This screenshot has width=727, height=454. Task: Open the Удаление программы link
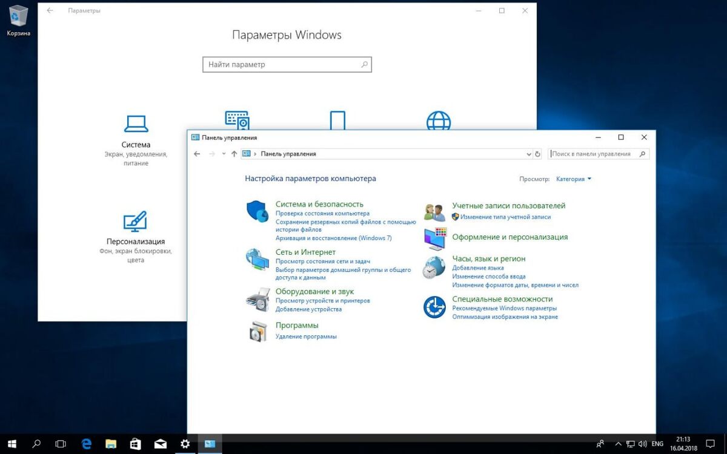point(306,337)
